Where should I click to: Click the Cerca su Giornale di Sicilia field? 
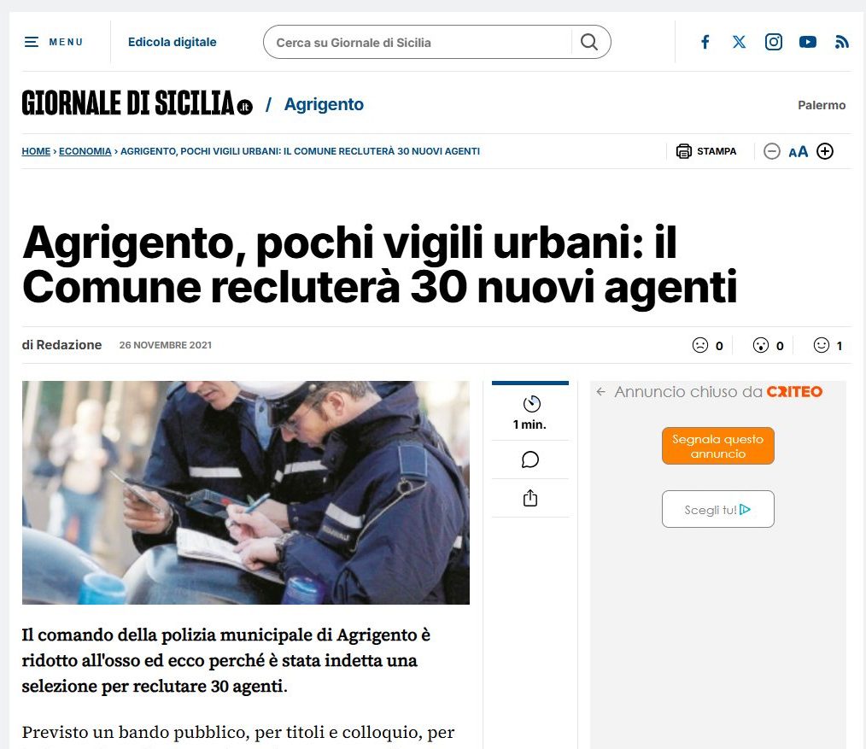pyautogui.click(x=418, y=42)
